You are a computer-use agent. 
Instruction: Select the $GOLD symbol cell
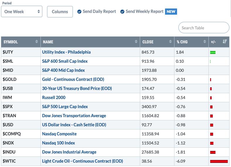[21, 79]
